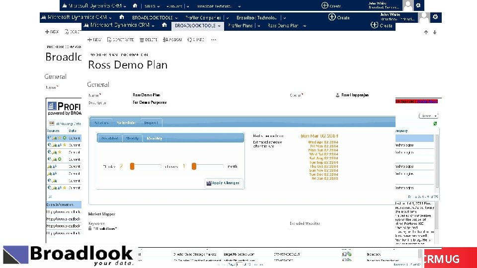Switch to the Status tab

click(x=101, y=123)
